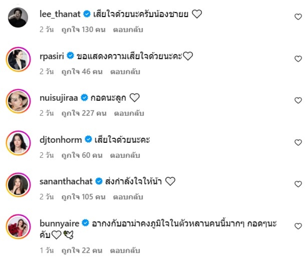Open lee_thanat's profile picture
Screen dimensions: 308x261
click(18, 17)
